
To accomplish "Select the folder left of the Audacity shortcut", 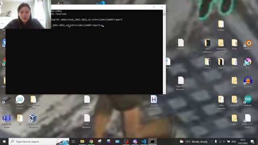I will (234, 82).
